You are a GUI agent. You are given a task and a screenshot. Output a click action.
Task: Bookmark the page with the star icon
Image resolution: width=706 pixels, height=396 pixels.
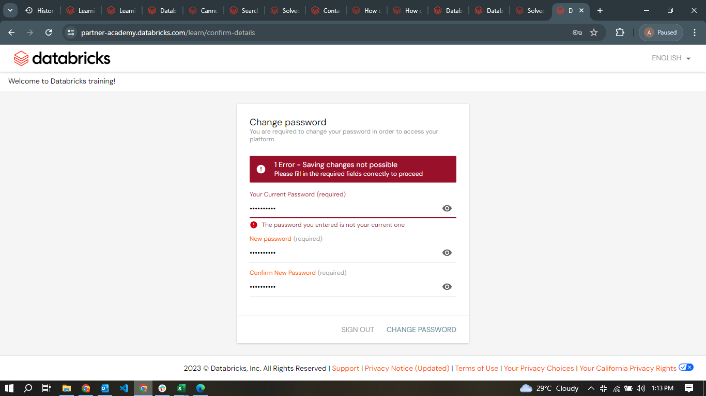(594, 32)
